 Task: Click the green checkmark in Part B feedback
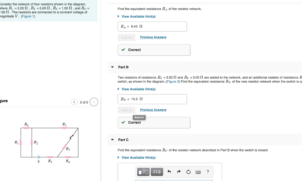coord(123,122)
